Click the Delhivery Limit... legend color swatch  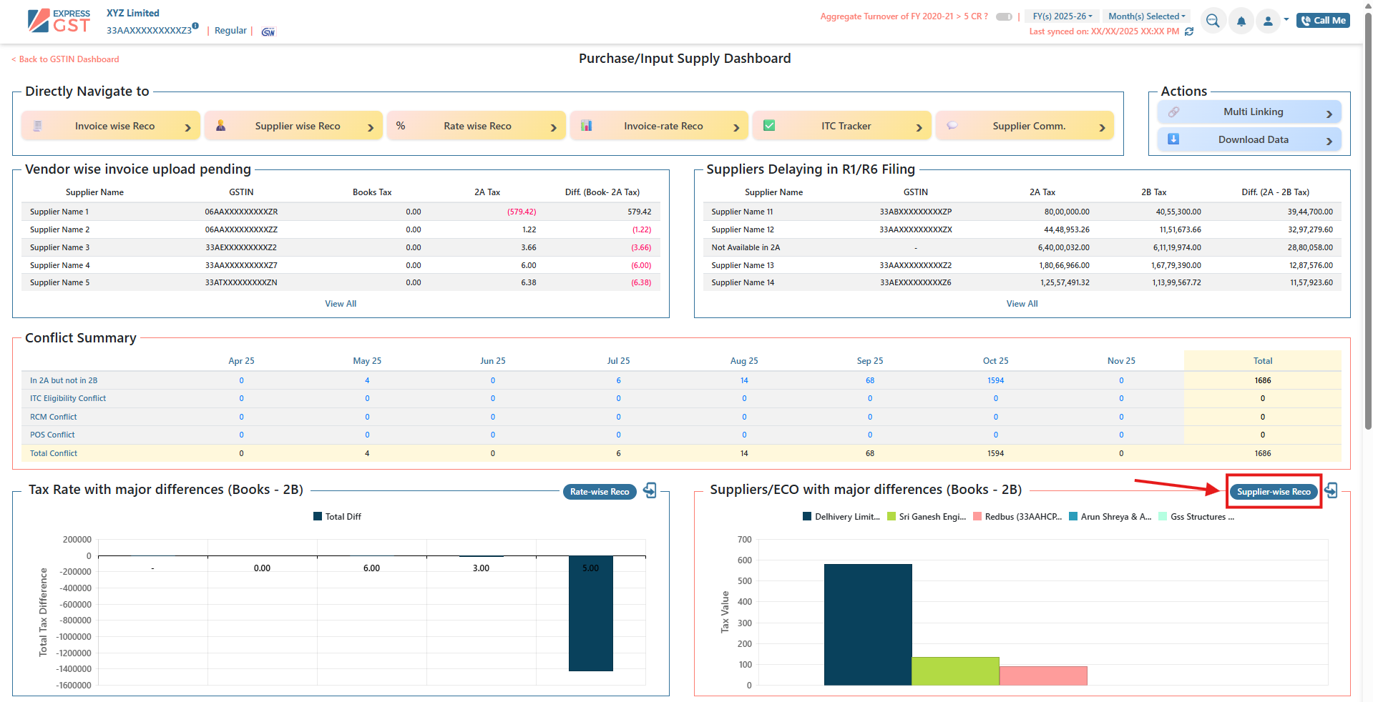coord(807,516)
